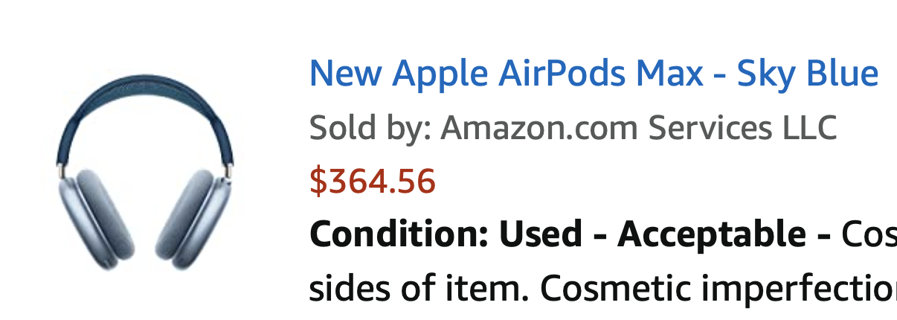Click the New Apple AirPods Max title link
The image size is (897, 320).
pos(593,73)
